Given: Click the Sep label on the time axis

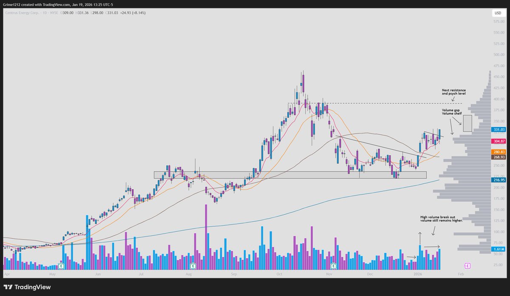Looking at the screenshot, I should click(x=234, y=275).
